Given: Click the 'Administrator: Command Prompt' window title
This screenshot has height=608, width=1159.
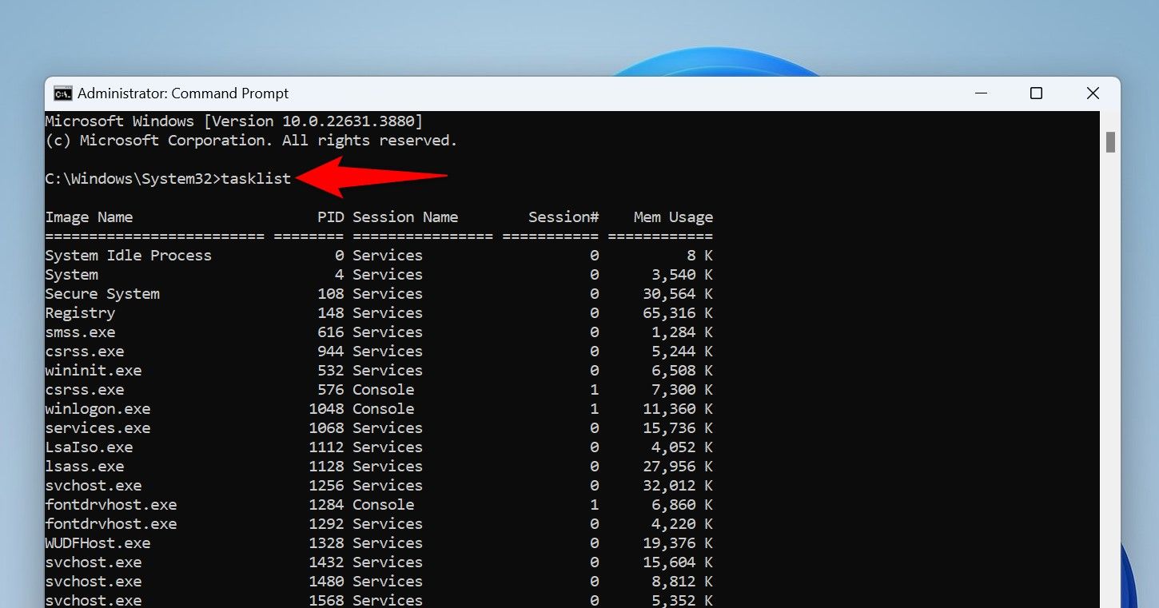Looking at the screenshot, I should click(x=183, y=93).
